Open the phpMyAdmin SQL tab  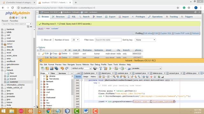point(72,17)
